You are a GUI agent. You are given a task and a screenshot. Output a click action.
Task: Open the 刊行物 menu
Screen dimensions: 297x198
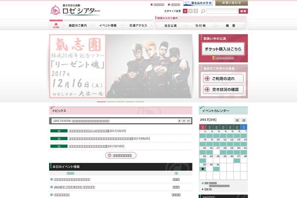tap(200, 26)
